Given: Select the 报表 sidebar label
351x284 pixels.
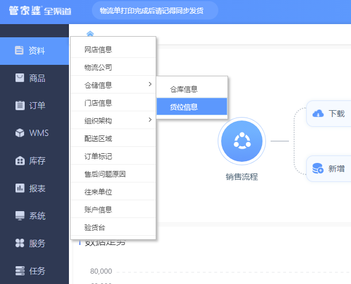Looking at the screenshot, I should [x=37, y=188].
